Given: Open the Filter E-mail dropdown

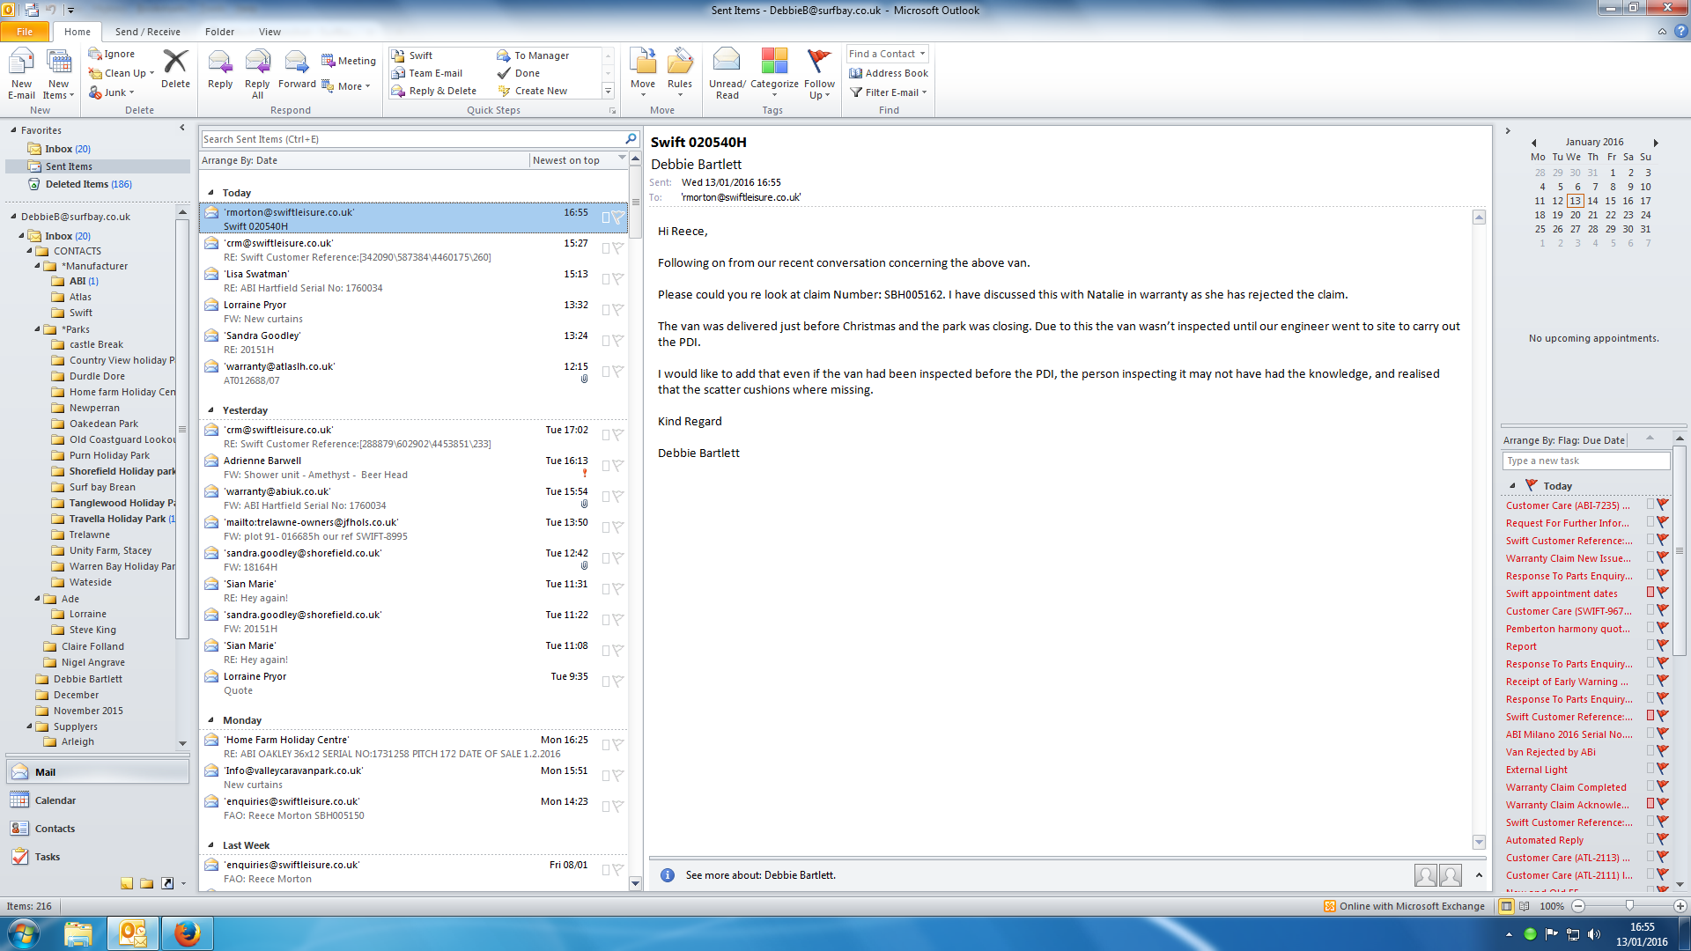Looking at the screenshot, I should point(890,92).
